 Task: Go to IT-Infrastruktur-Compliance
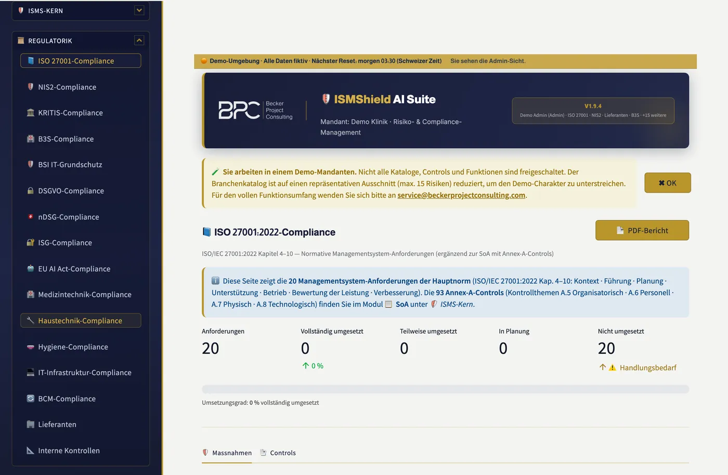81,373
